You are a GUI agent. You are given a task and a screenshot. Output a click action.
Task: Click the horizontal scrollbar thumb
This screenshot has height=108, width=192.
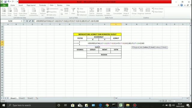(x=150, y=98)
